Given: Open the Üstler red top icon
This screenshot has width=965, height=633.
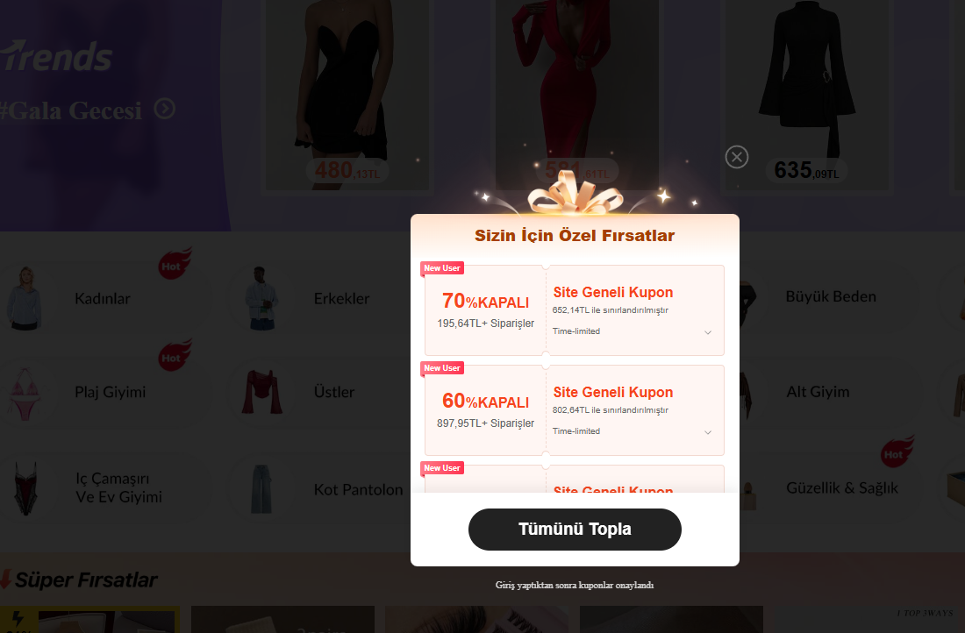Looking at the screenshot, I should (262, 392).
